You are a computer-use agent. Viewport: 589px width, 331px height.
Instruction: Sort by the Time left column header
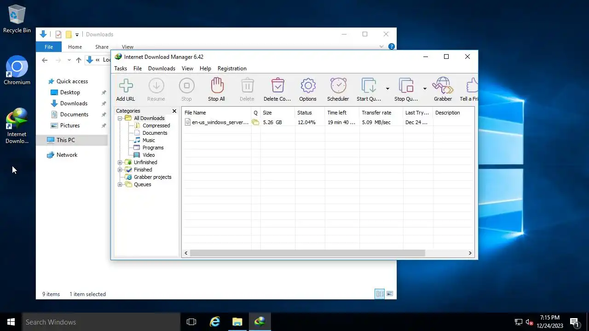click(342, 113)
